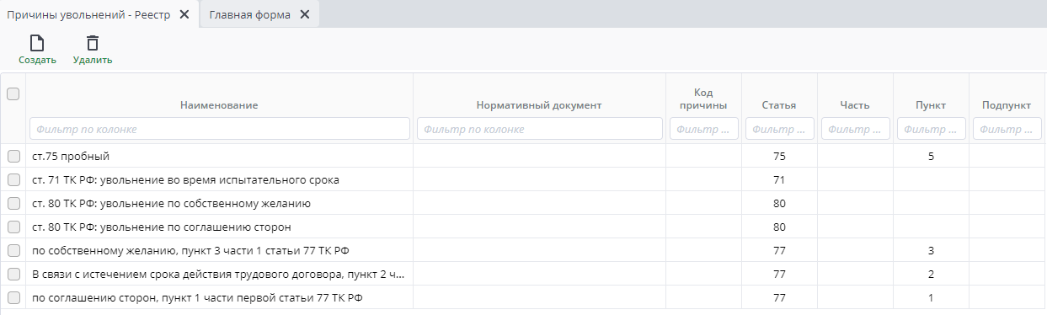Open the record ст.75 пробный
The height and width of the screenshot is (315, 1047).
point(72,156)
